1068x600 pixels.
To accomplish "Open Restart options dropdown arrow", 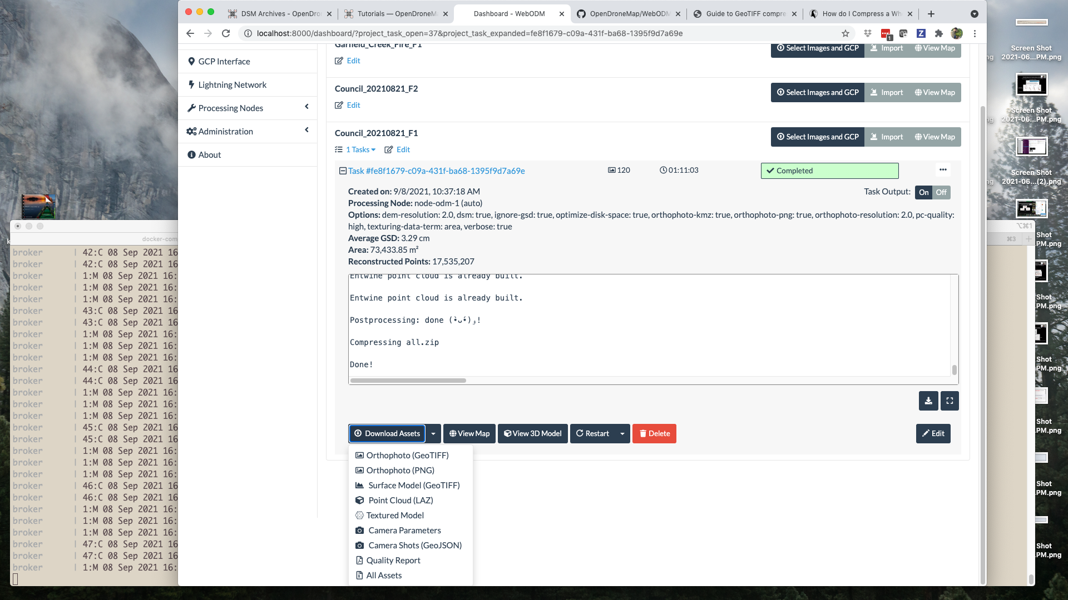I will click(622, 433).
